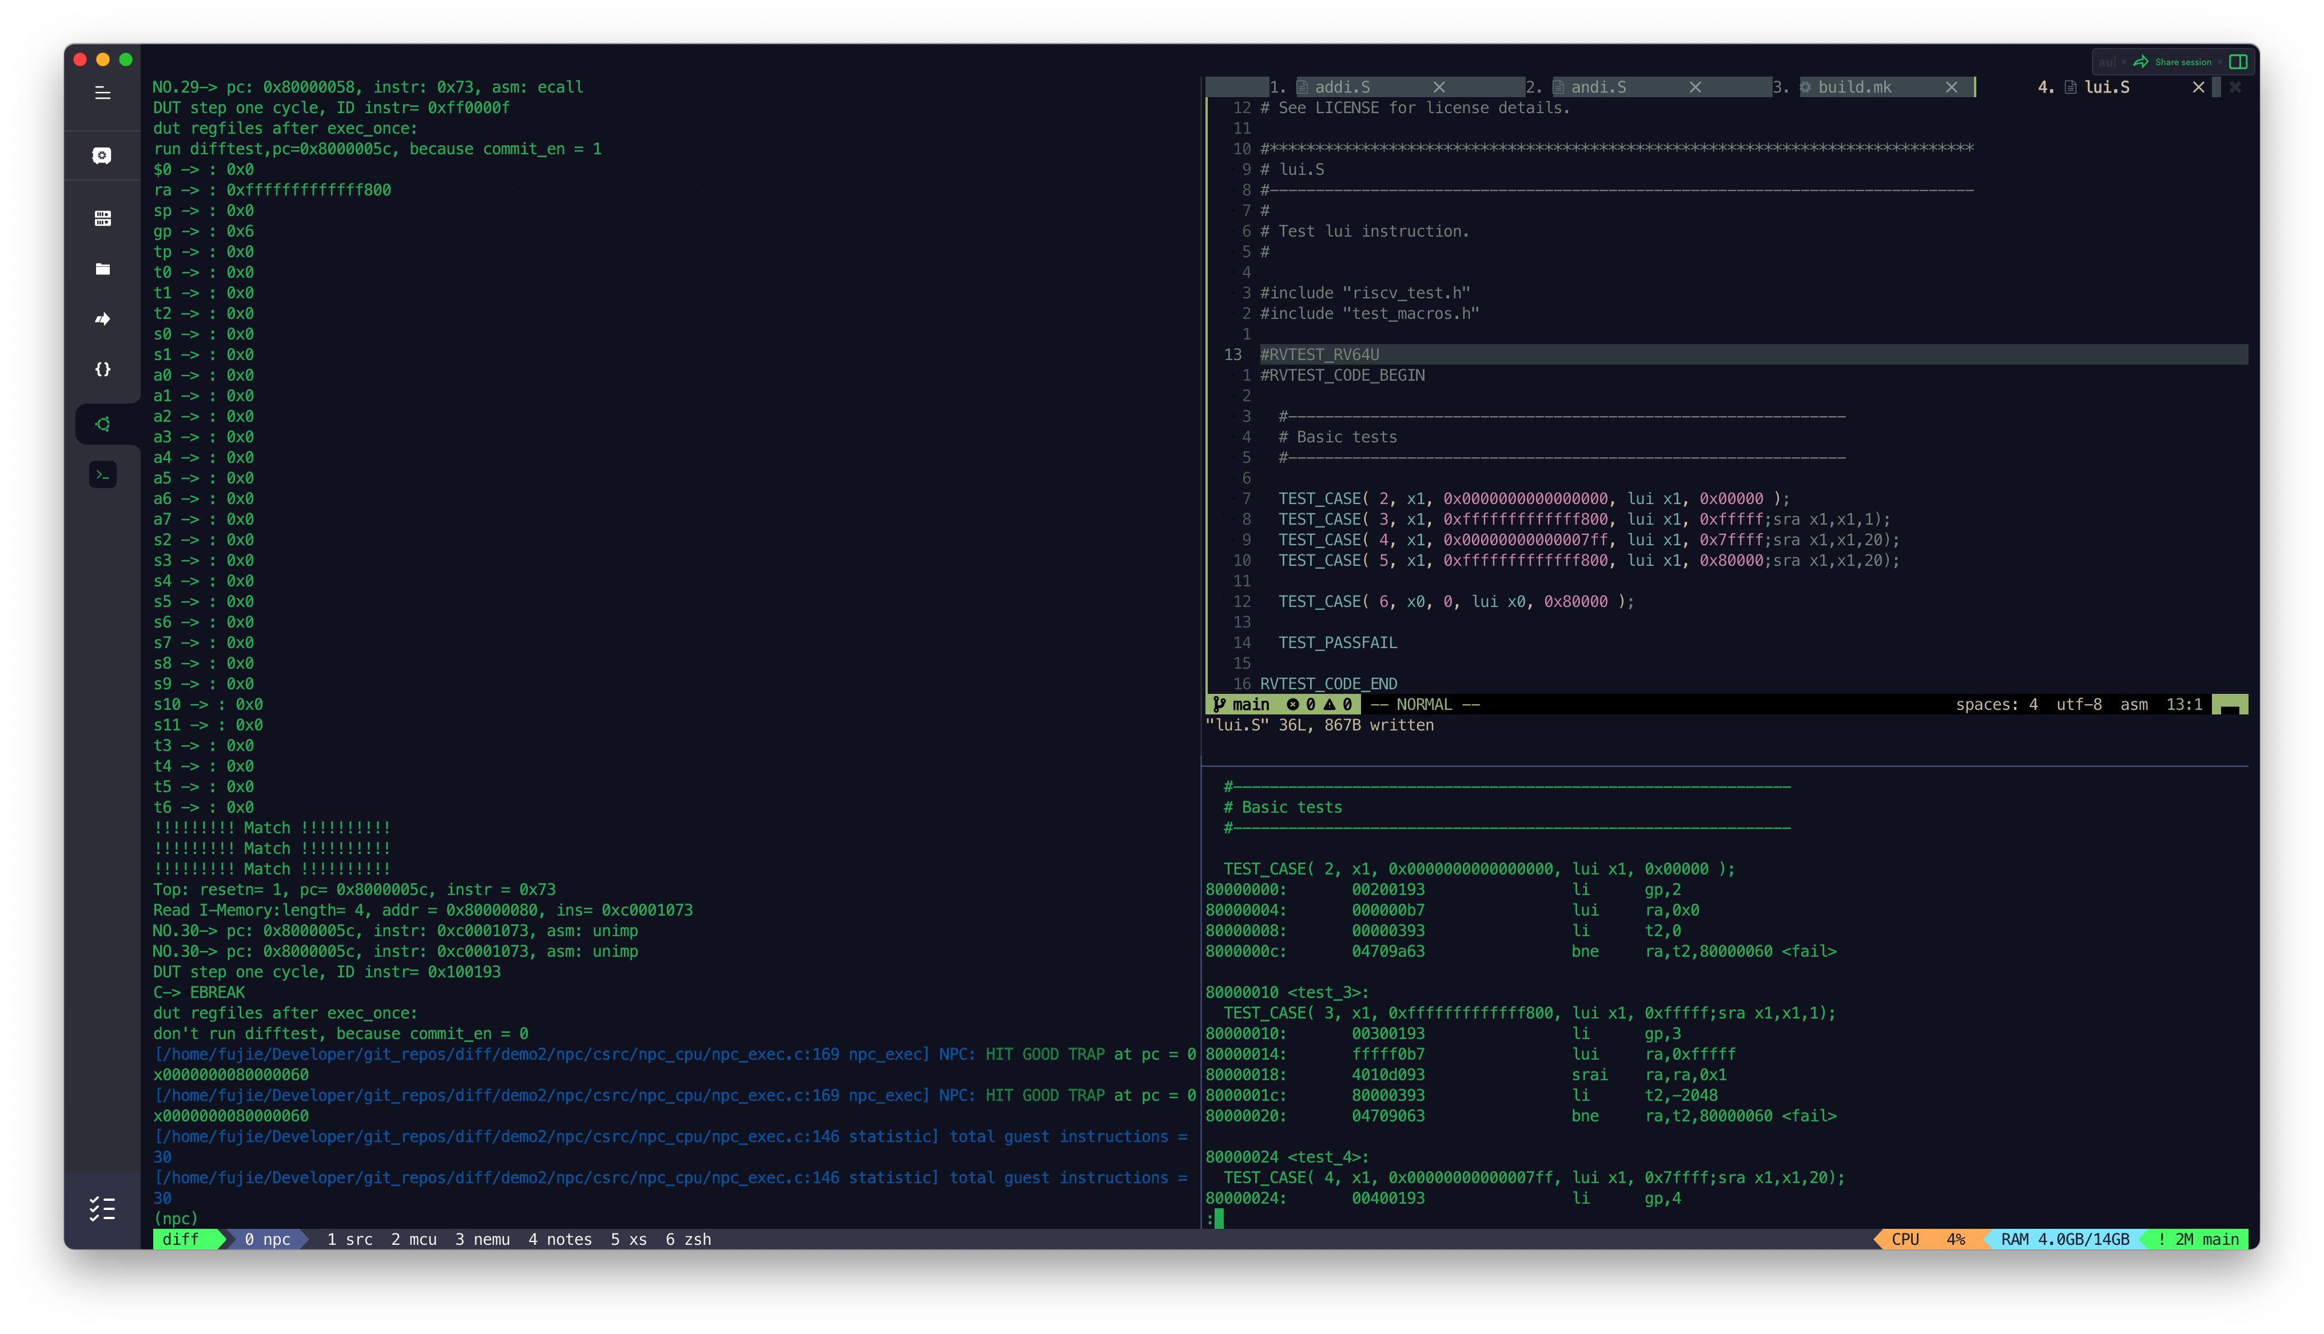Click the far-right tabline close X
This screenshot has height=1334, width=2324.
2235,87
